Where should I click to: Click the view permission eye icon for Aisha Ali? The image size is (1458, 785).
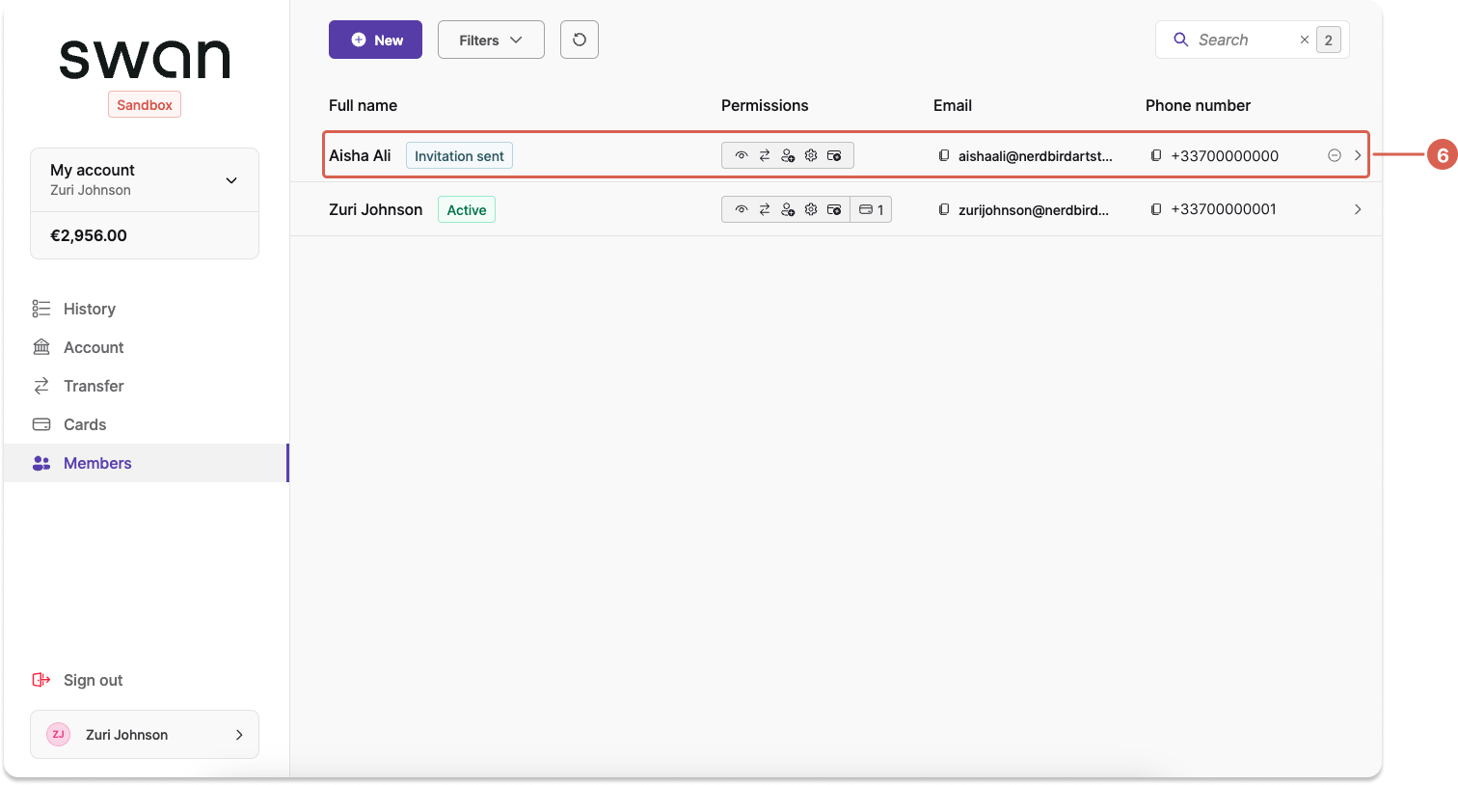pyautogui.click(x=741, y=155)
